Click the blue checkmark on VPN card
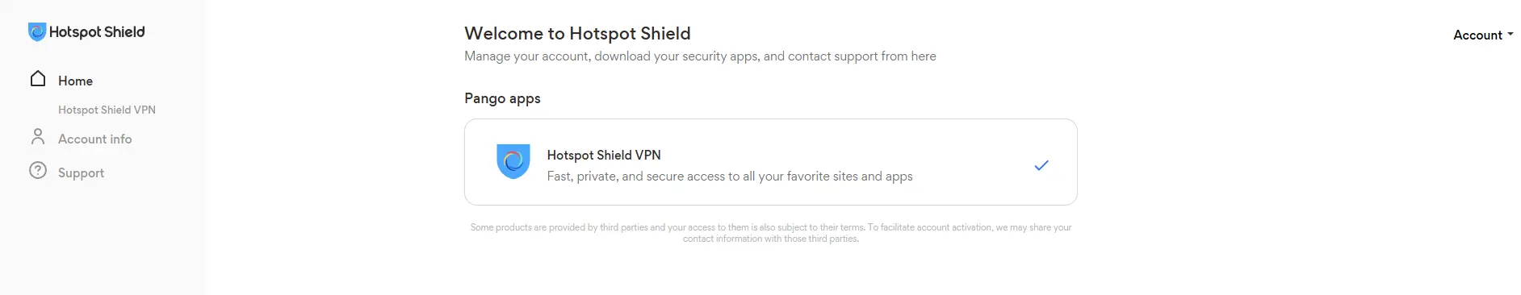 [x=1041, y=165]
